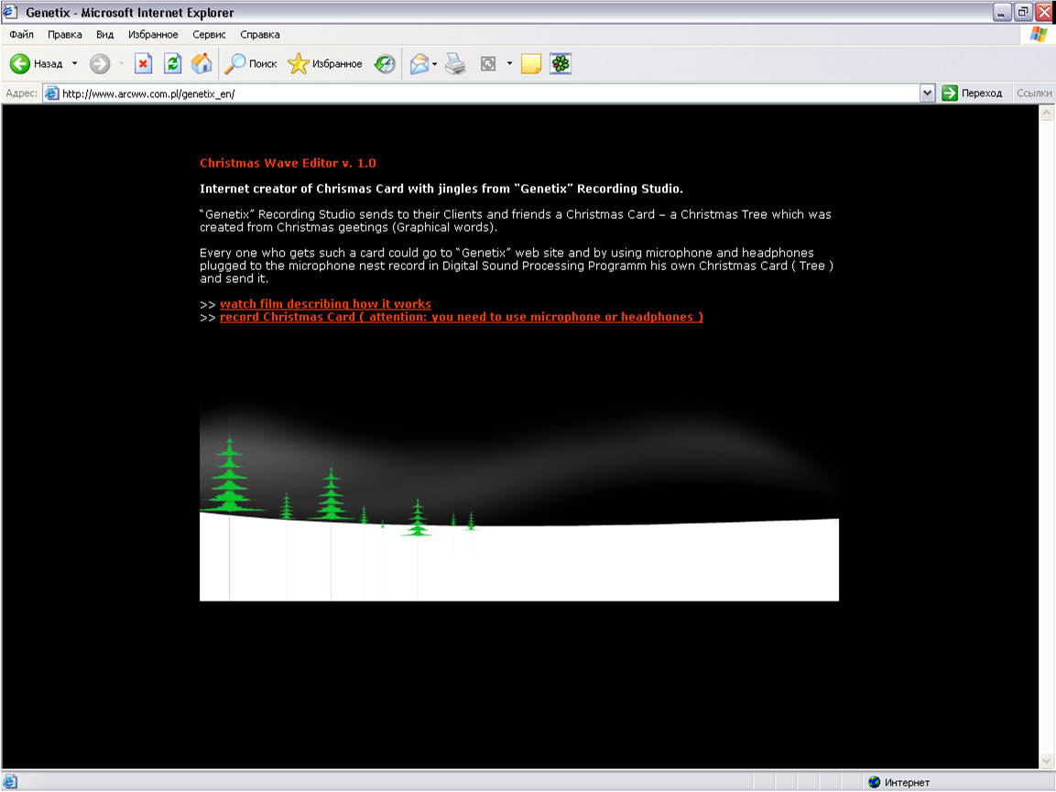The height and width of the screenshot is (792, 1056).
Task: Open the Сервис menu
Action: pyautogui.click(x=209, y=35)
